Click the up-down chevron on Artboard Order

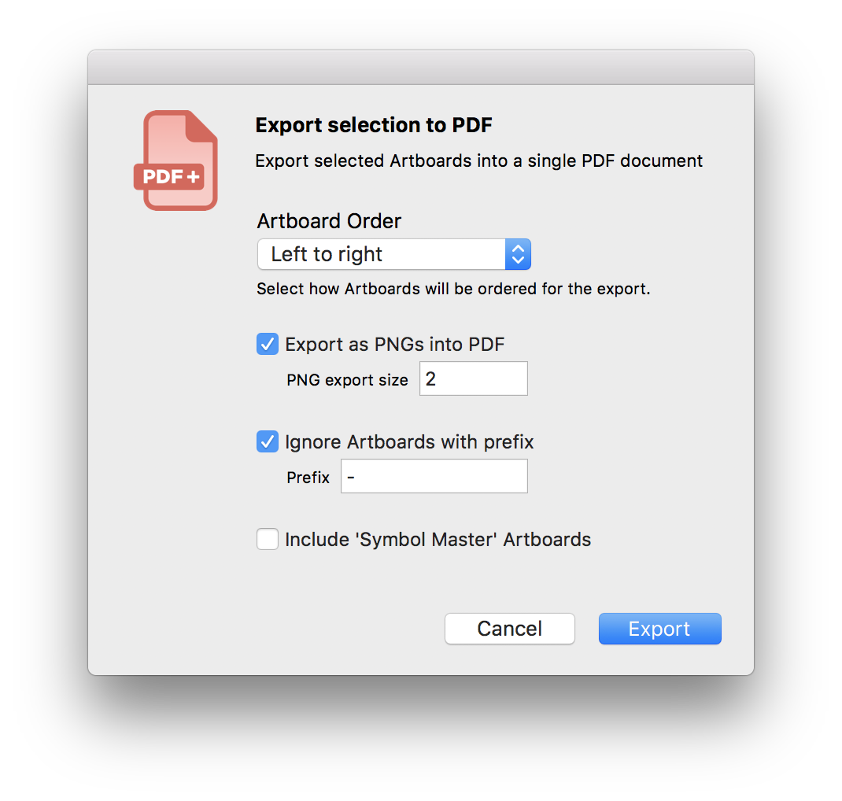click(518, 254)
